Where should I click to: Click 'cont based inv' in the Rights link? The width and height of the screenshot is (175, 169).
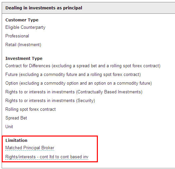pyautogui.click(x=74, y=157)
